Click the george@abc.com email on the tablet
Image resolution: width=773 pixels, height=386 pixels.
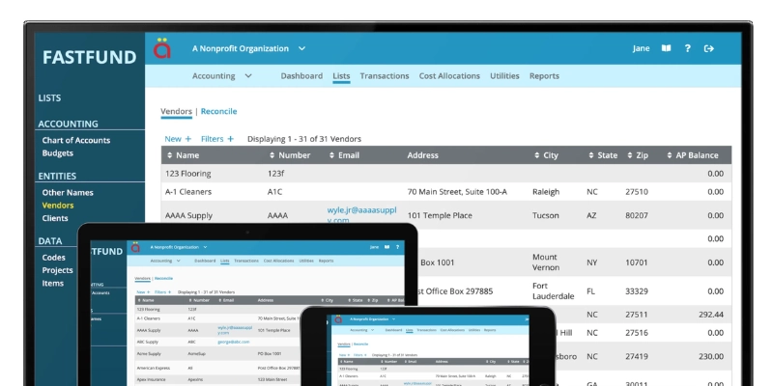click(x=233, y=342)
